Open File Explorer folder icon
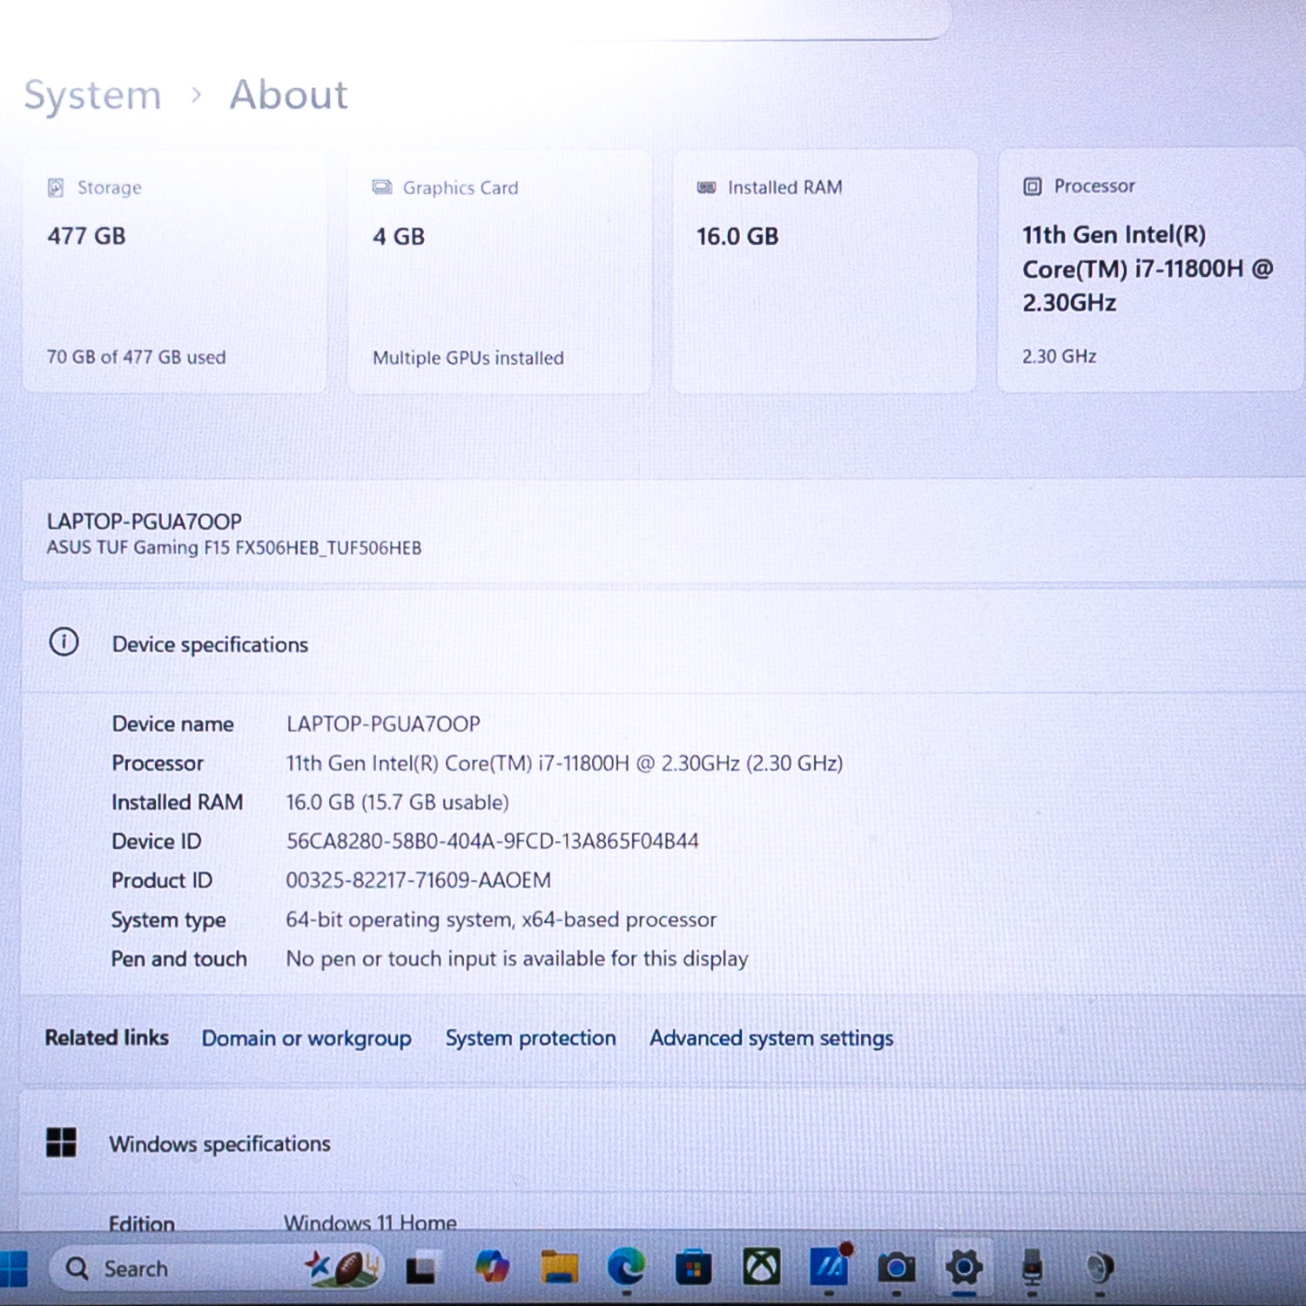 559,1268
